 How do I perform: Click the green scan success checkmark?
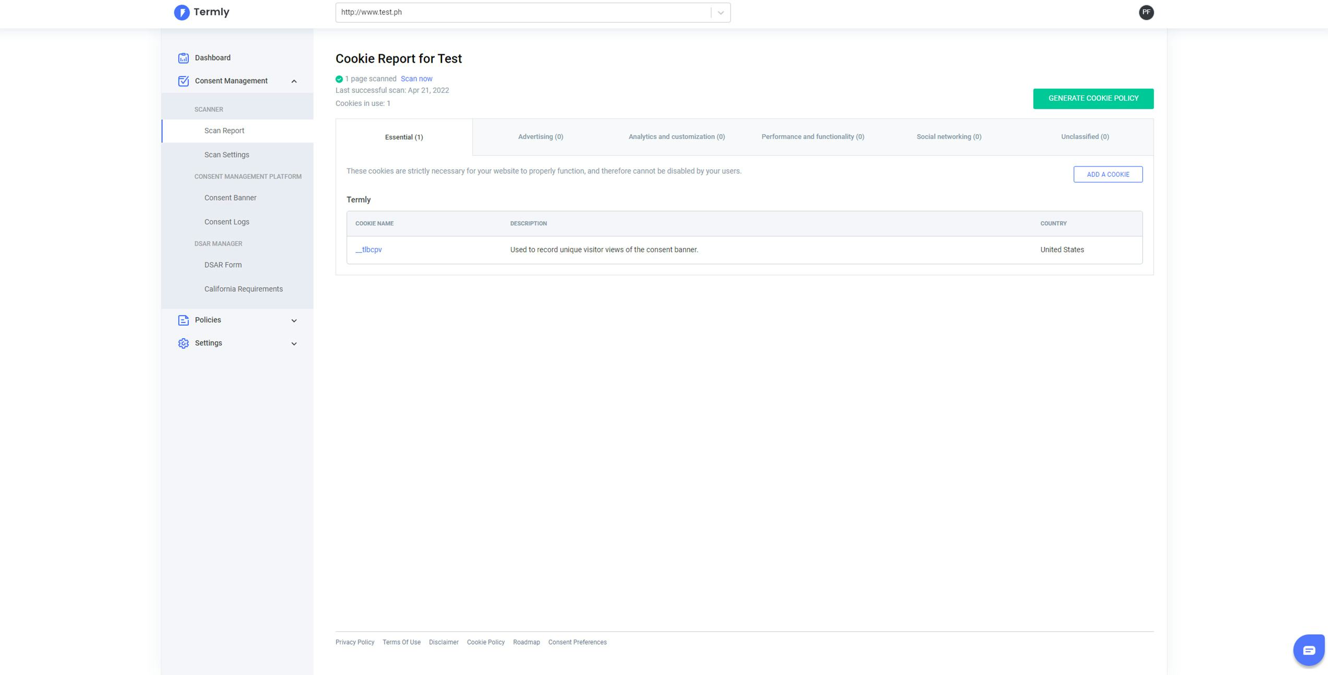339,79
